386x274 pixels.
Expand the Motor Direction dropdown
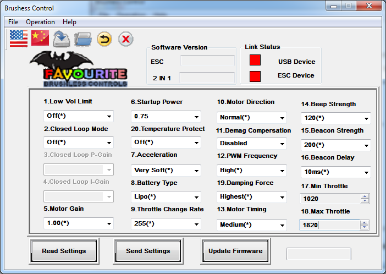pos(252,118)
